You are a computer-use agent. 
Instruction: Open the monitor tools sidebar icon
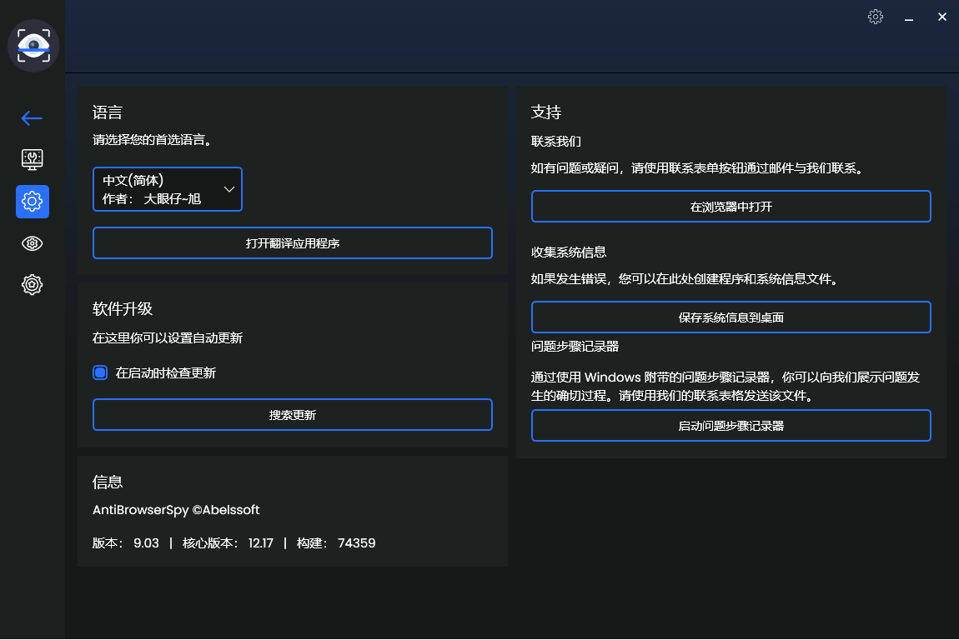(x=32, y=159)
